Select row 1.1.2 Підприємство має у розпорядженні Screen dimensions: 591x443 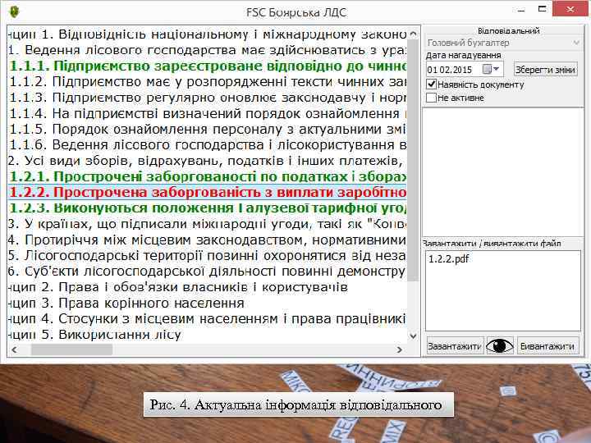(x=207, y=82)
